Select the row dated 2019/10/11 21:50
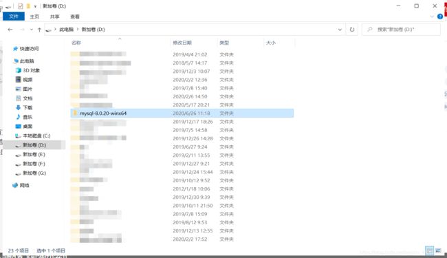Screen dimensions: 447x258 (x=182, y=206)
